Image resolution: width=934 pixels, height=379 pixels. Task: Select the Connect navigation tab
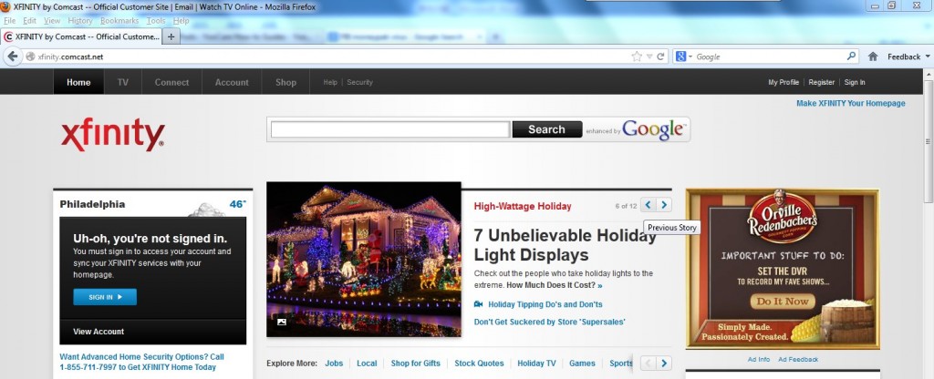pyautogui.click(x=171, y=82)
